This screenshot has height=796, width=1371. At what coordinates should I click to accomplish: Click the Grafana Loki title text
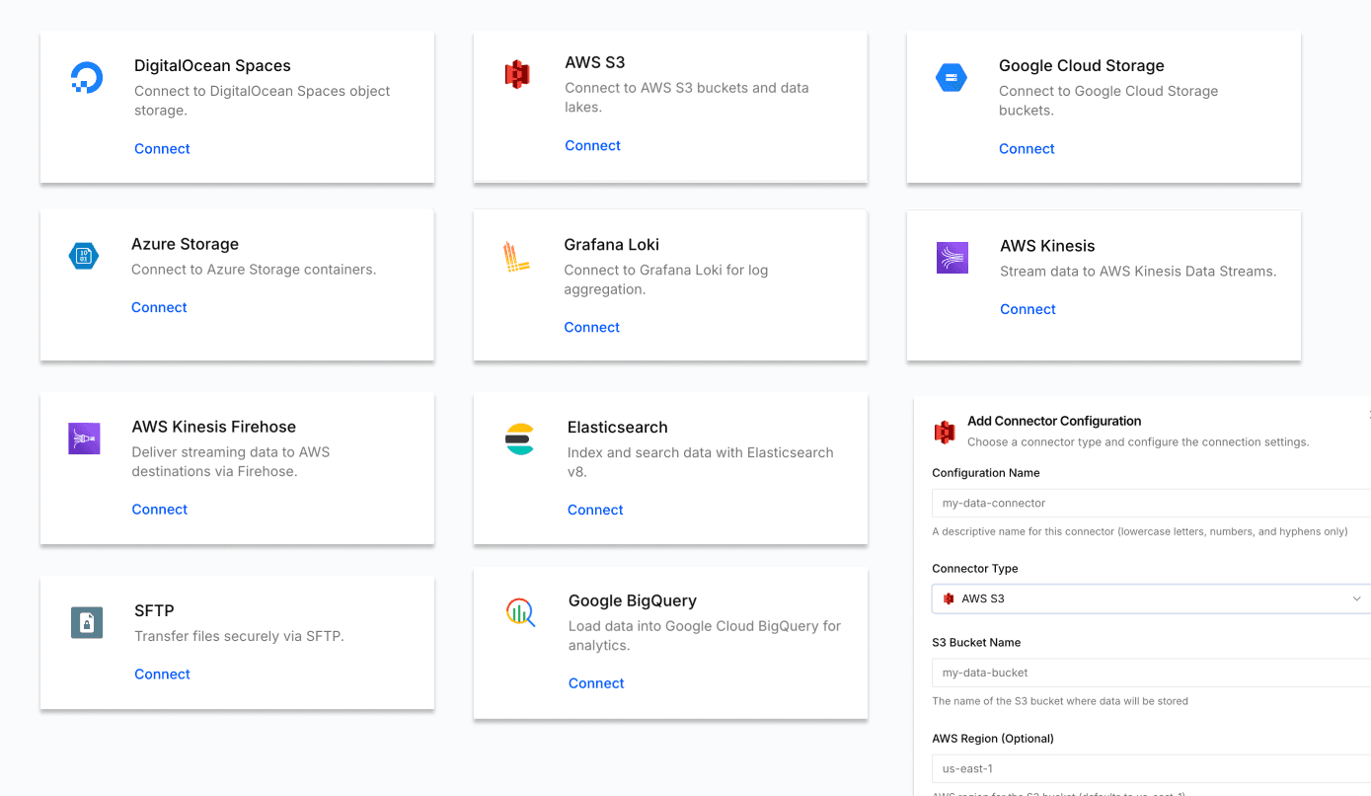click(x=611, y=245)
